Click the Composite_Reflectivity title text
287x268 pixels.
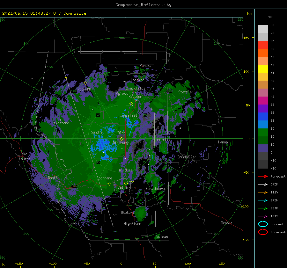pyautogui.click(x=143, y=5)
